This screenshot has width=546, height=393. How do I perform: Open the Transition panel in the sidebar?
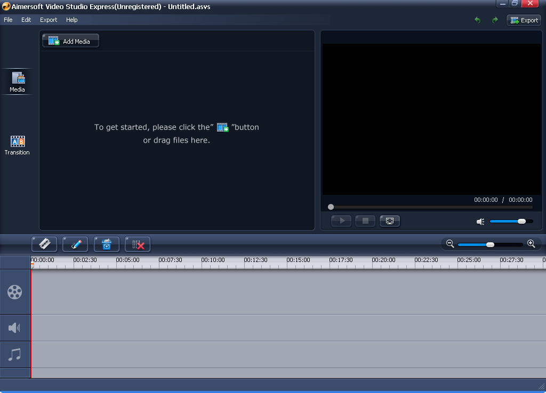point(18,145)
